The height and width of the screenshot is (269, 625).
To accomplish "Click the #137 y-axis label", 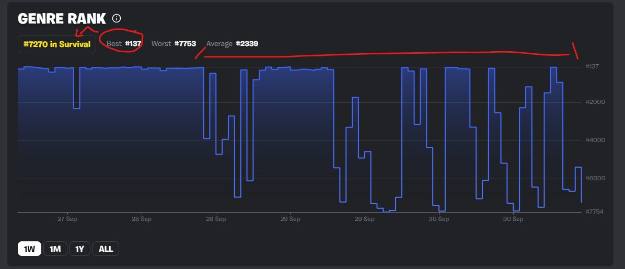I will 592,66.
